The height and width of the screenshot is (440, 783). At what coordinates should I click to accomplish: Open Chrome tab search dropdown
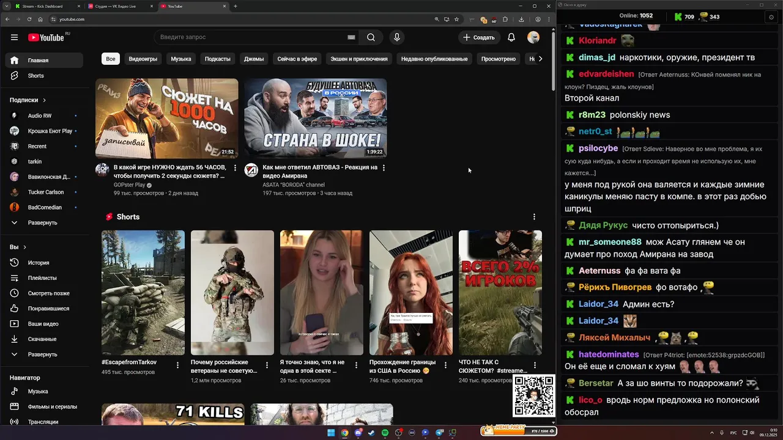7,6
